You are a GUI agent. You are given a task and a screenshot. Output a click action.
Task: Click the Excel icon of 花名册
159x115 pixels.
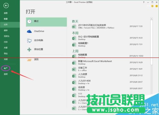[x=74, y=89]
